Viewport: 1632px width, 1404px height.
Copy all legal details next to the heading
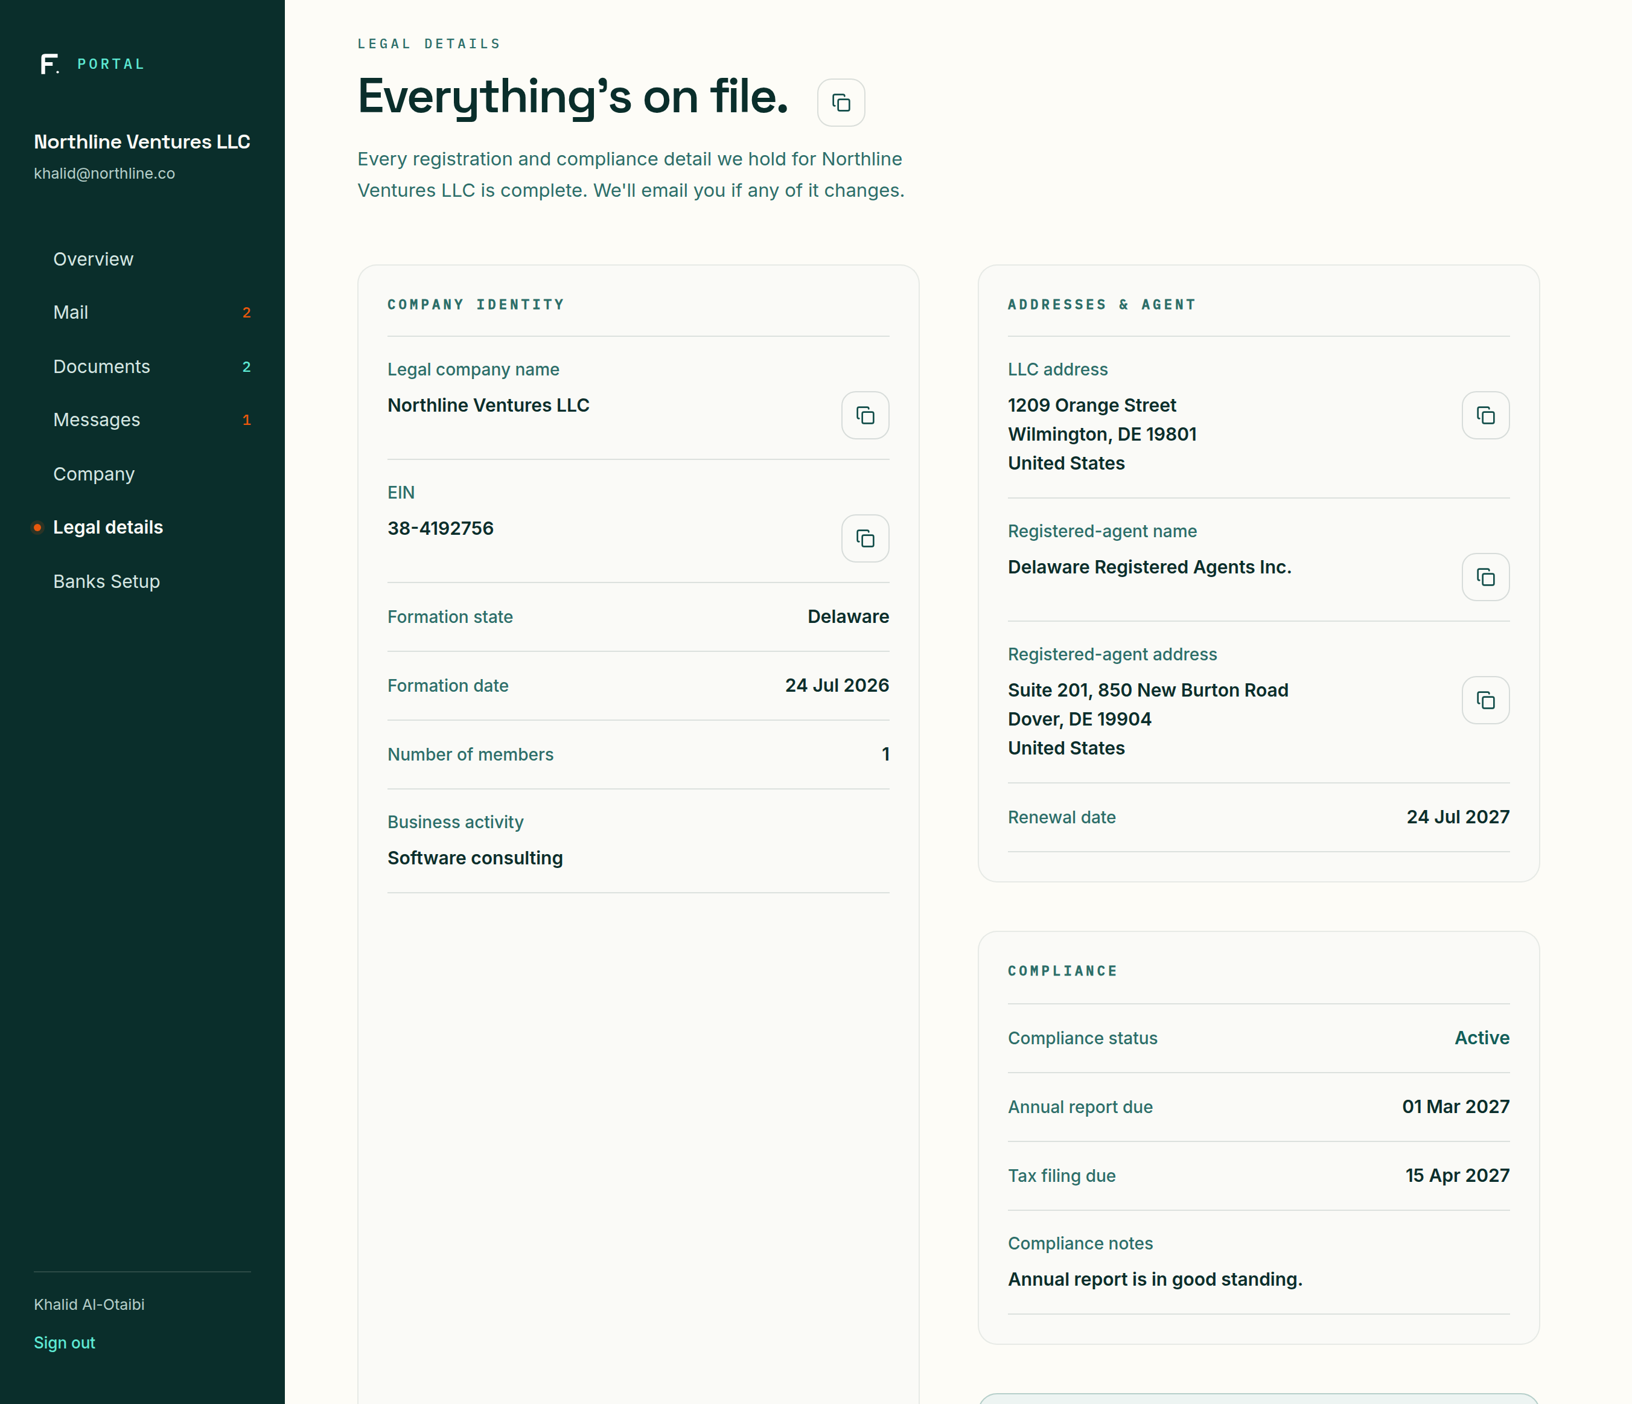click(x=840, y=103)
